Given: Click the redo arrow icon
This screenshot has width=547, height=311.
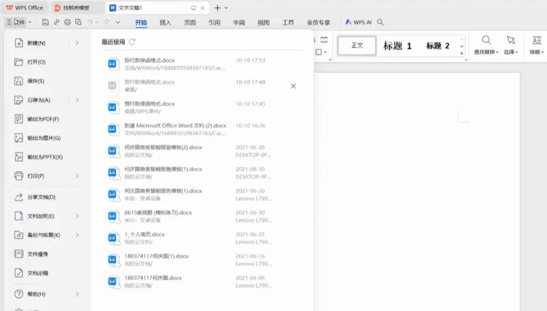Looking at the screenshot, I should [x=106, y=22].
